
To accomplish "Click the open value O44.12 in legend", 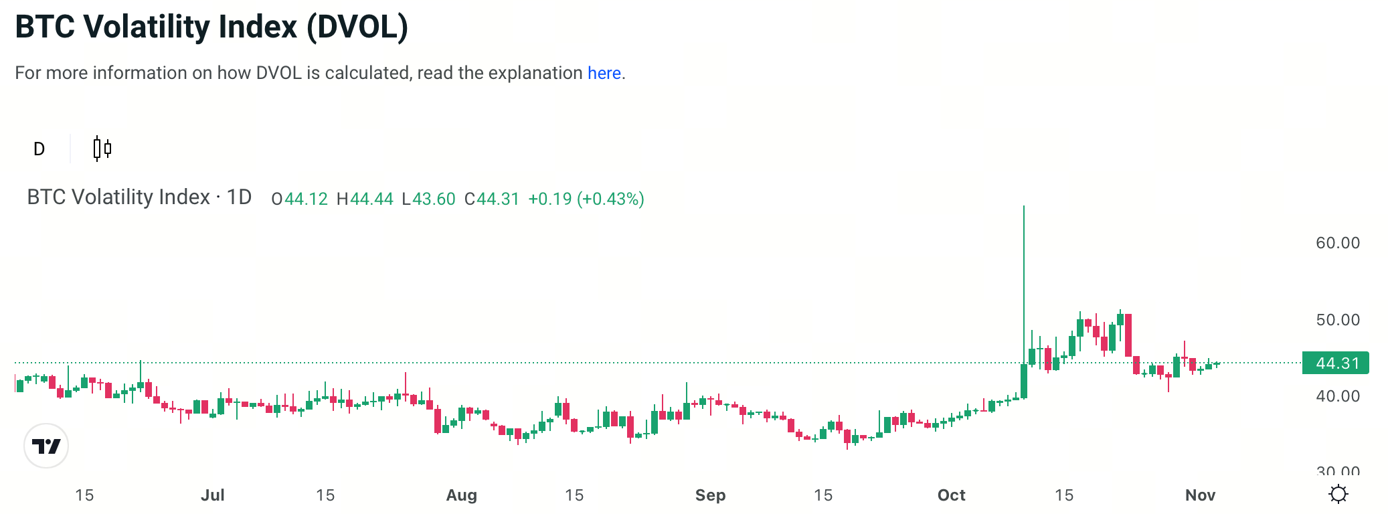I will pyautogui.click(x=299, y=199).
